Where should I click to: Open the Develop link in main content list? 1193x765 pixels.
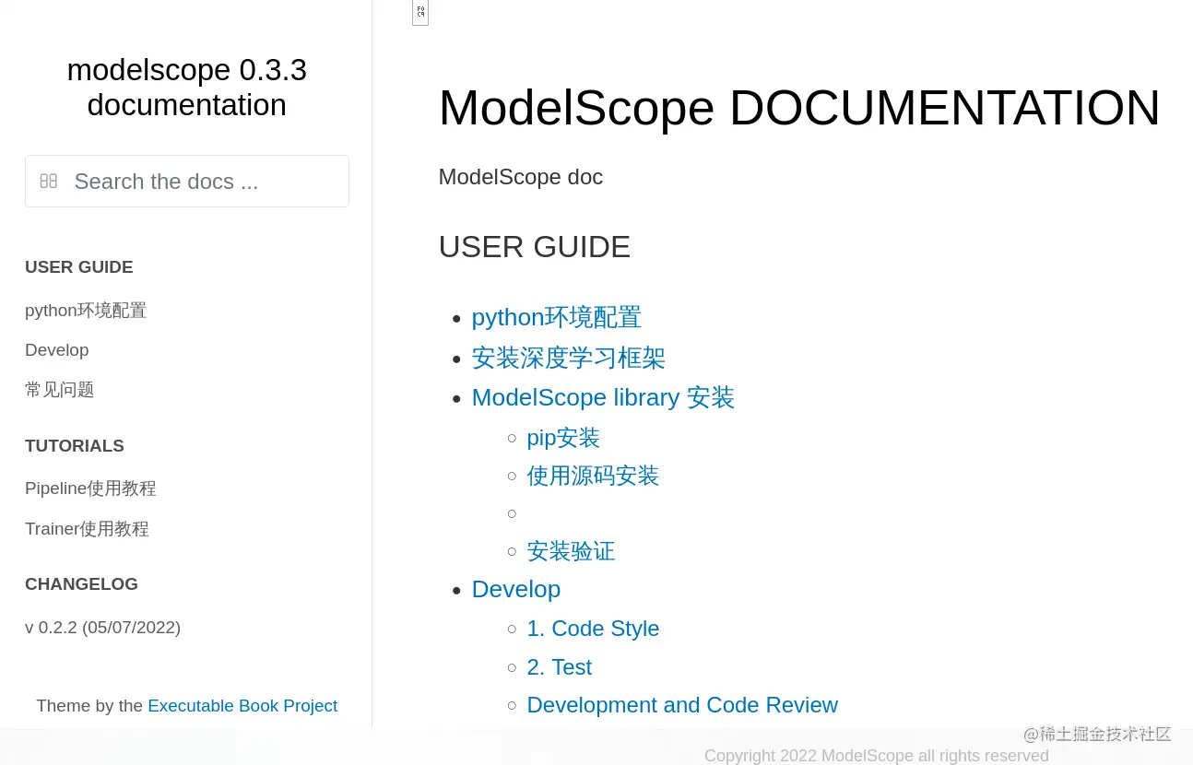(x=516, y=589)
